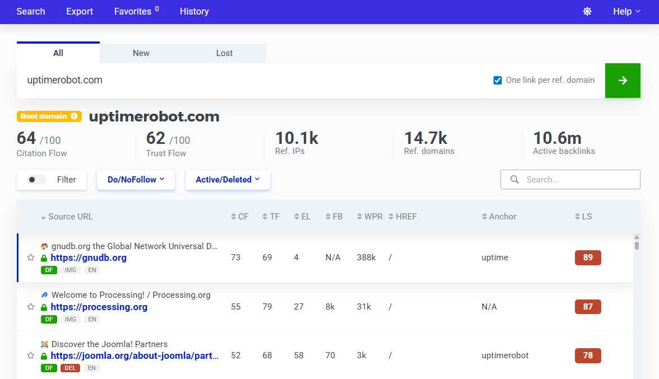The height and width of the screenshot is (379, 659).
Task: Open the Do/NoFollow dropdown
Action: (136, 180)
